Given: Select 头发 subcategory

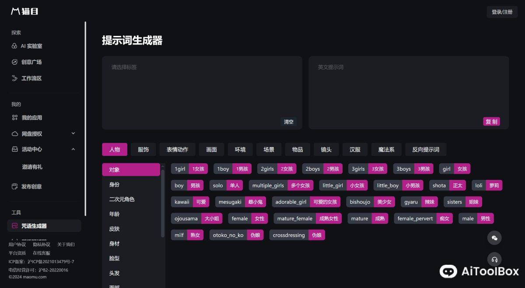Looking at the screenshot, I should click(131, 273).
